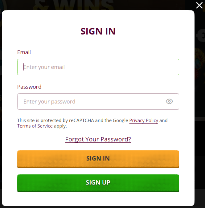Click the Password field label

pos(29,87)
